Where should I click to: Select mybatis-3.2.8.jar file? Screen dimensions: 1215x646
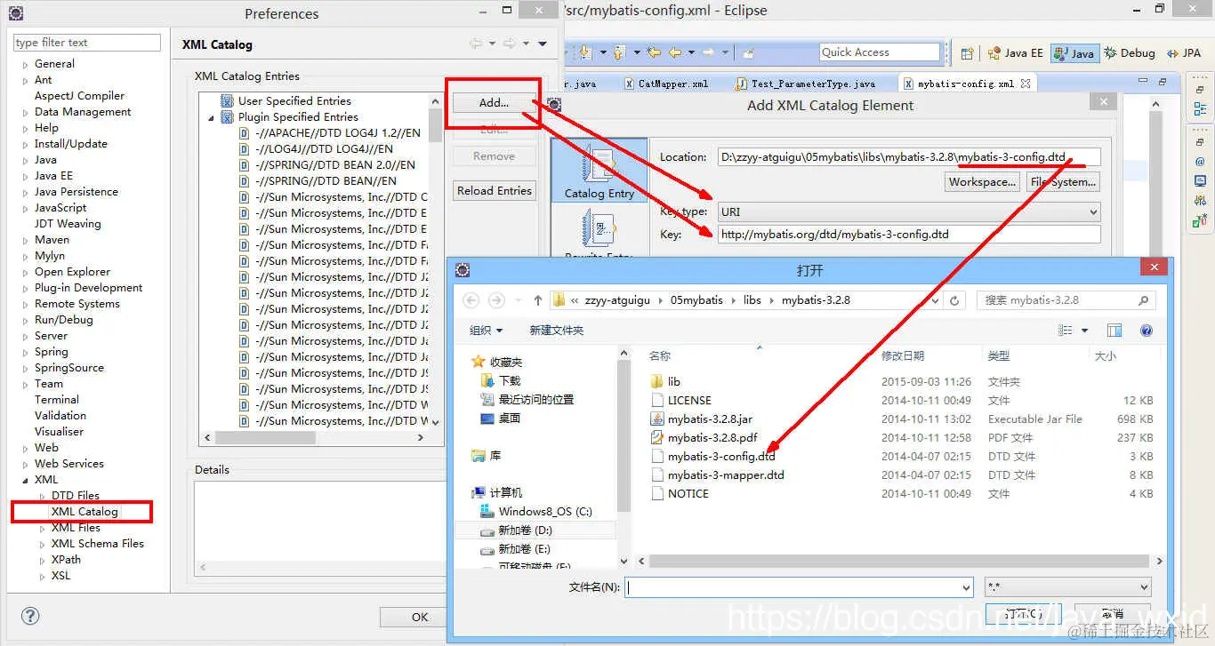pos(709,419)
